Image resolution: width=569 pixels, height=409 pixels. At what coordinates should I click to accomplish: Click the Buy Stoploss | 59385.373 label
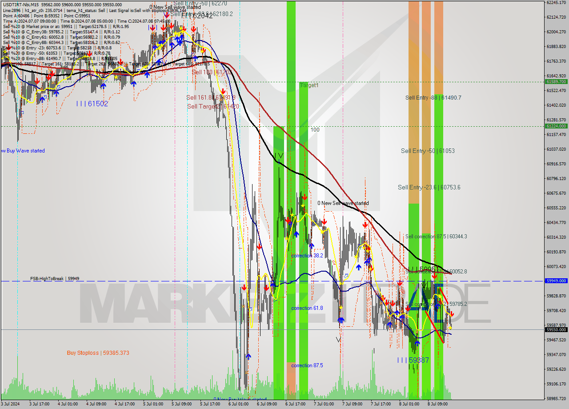click(x=98, y=353)
